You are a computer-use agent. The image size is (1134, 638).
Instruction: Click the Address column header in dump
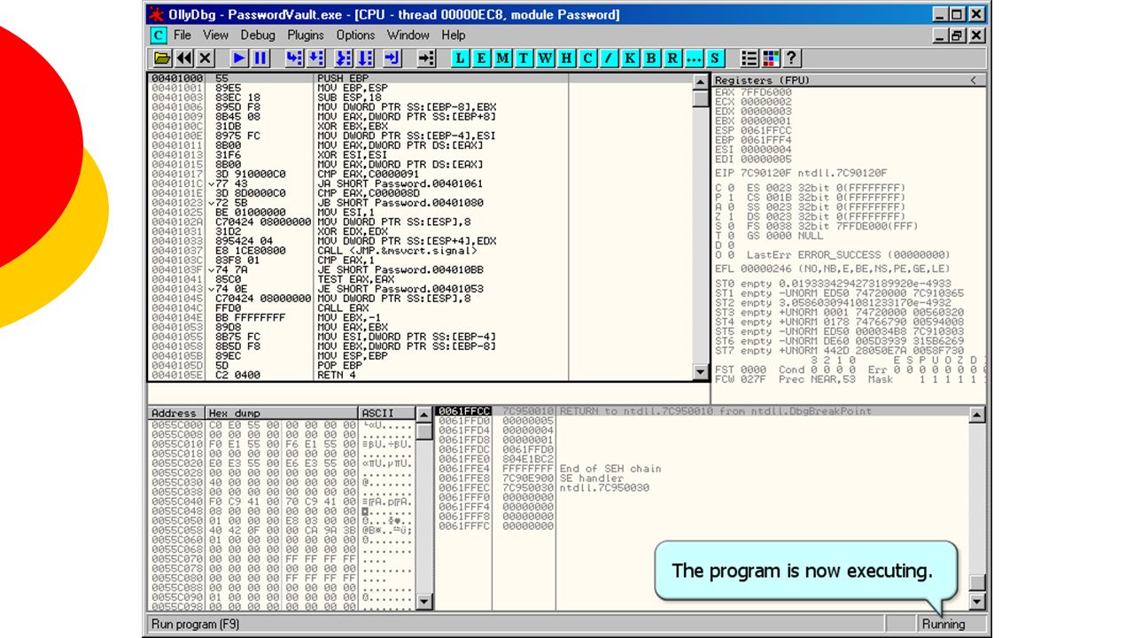point(175,413)
